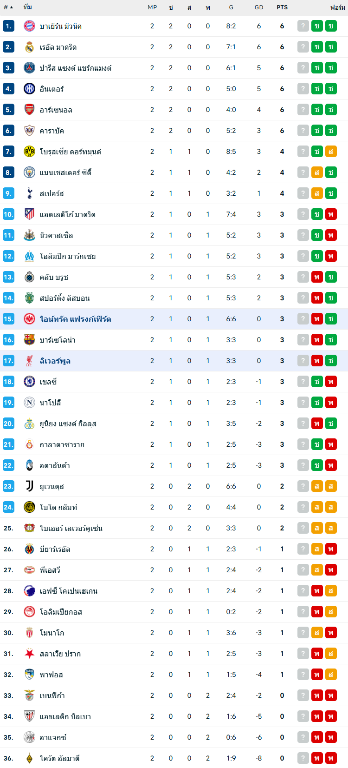Click Man City's orange draw form badge

[317, 172]
